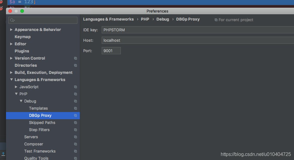Open the Plugins settings page
The height and width of the screenshot is (160, 294).
pos(22,51)
